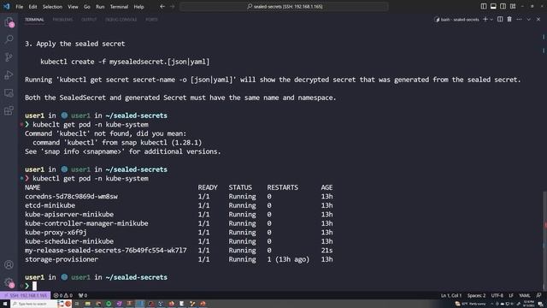Toggle the primary side bar layout
Image resolution: width=547 pixels, height=308 pixels.
484,6
